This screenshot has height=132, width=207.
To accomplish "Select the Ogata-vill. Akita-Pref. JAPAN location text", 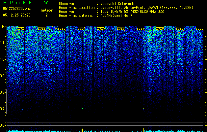I will pyautogui.click(x=147, y=8).
